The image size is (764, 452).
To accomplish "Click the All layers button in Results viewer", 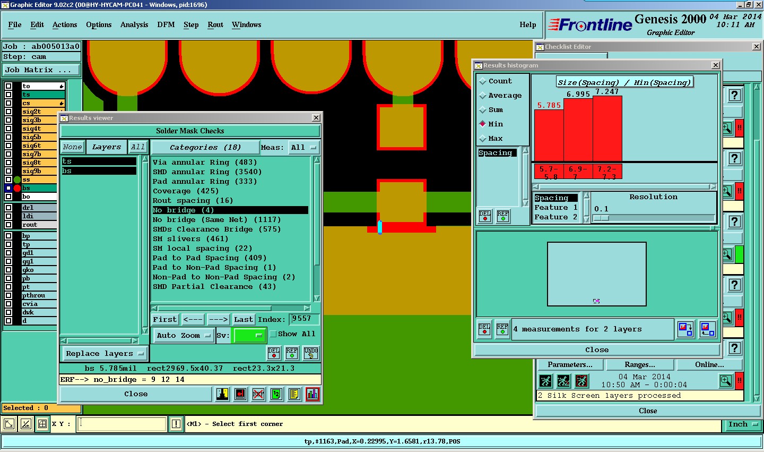I will tap(138, 147).
